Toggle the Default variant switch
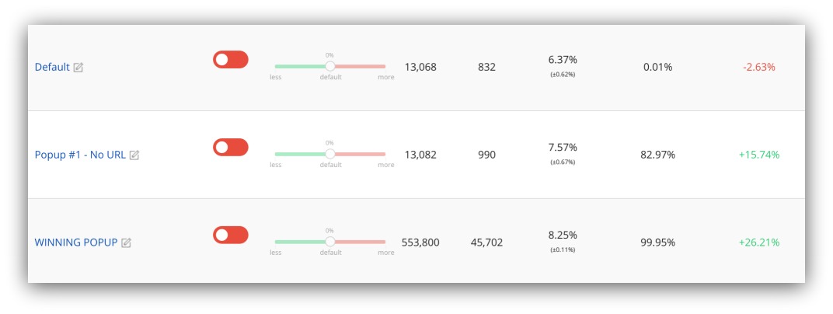 (x=231, y=60)
